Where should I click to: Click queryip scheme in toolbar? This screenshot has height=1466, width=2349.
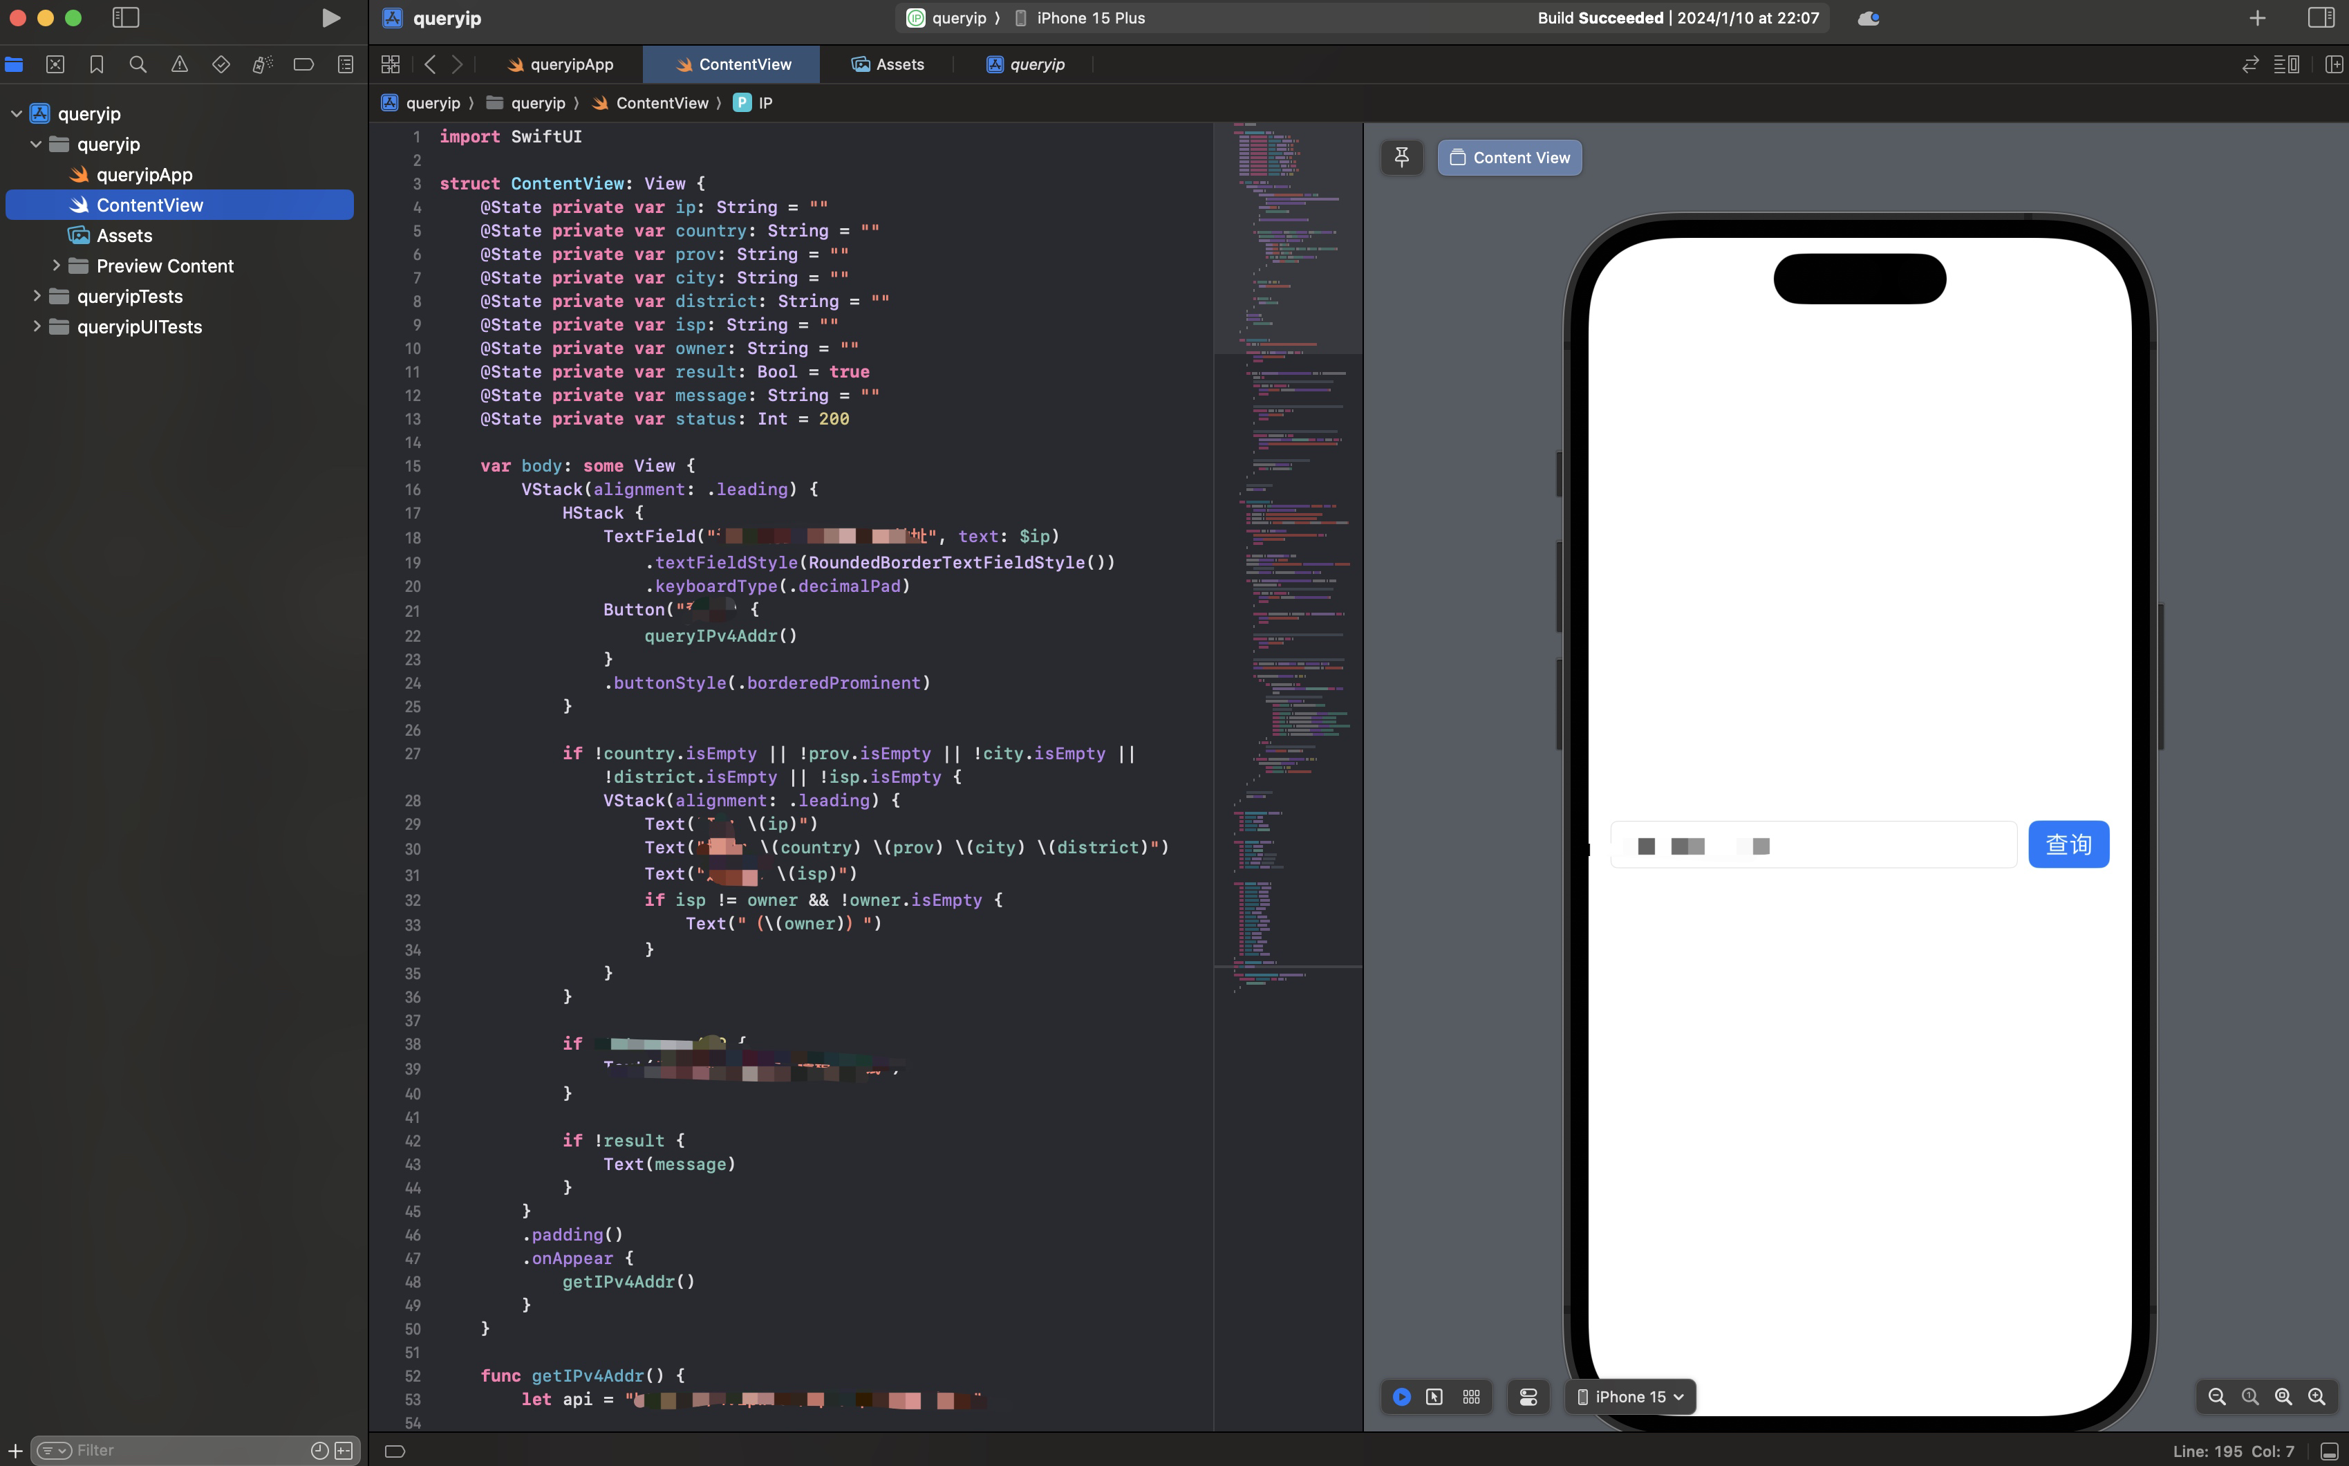(x=947, y=17)
